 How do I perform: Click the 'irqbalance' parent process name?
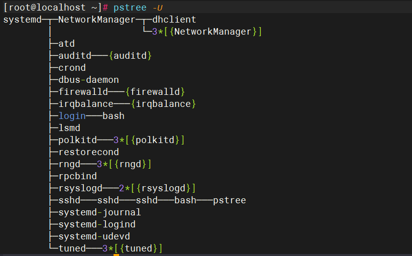click(86, 104)
